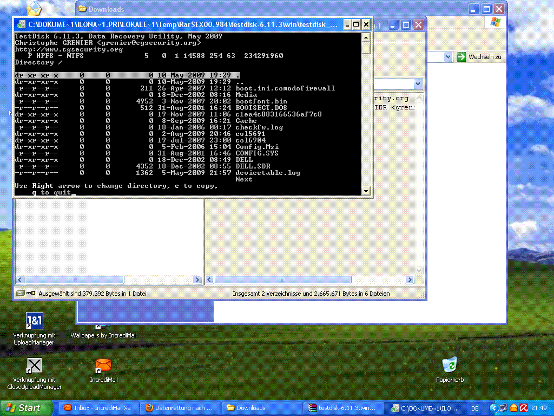This screenshot has width=554, height=416.
Task: Click the left pane horizontal scrollbar thumb
Action: 74,280
